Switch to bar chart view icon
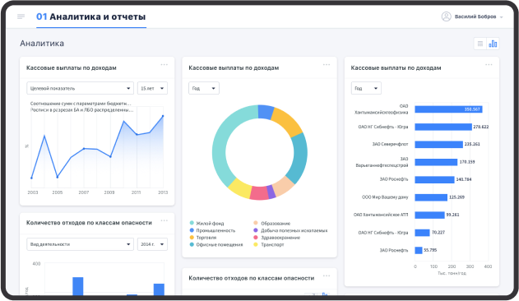The image size is (519, 301). 493,44
